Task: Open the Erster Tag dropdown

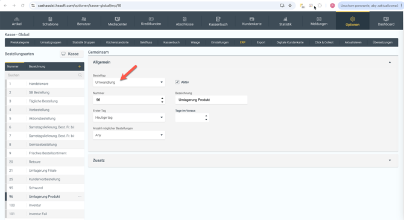Action: coord(129,118)
